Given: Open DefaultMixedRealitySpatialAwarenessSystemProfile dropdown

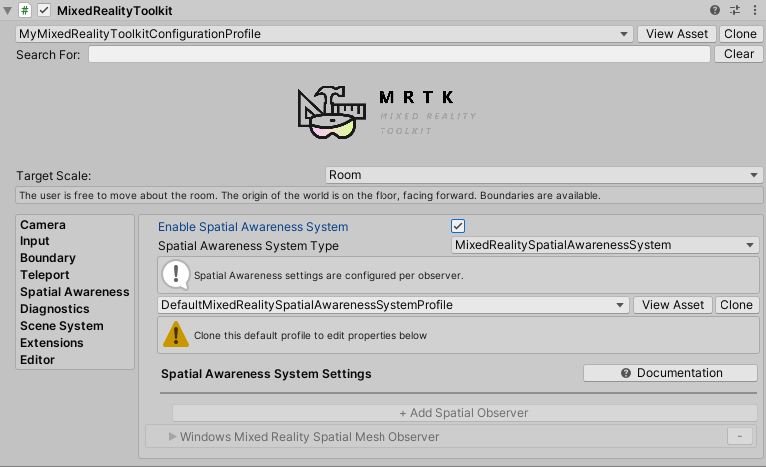Looking at the screenshot, I should coord(393,305).
